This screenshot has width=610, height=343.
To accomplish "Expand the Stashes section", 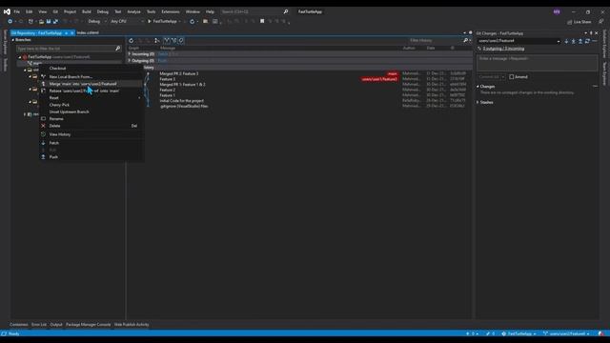I will tap(478, 102).
